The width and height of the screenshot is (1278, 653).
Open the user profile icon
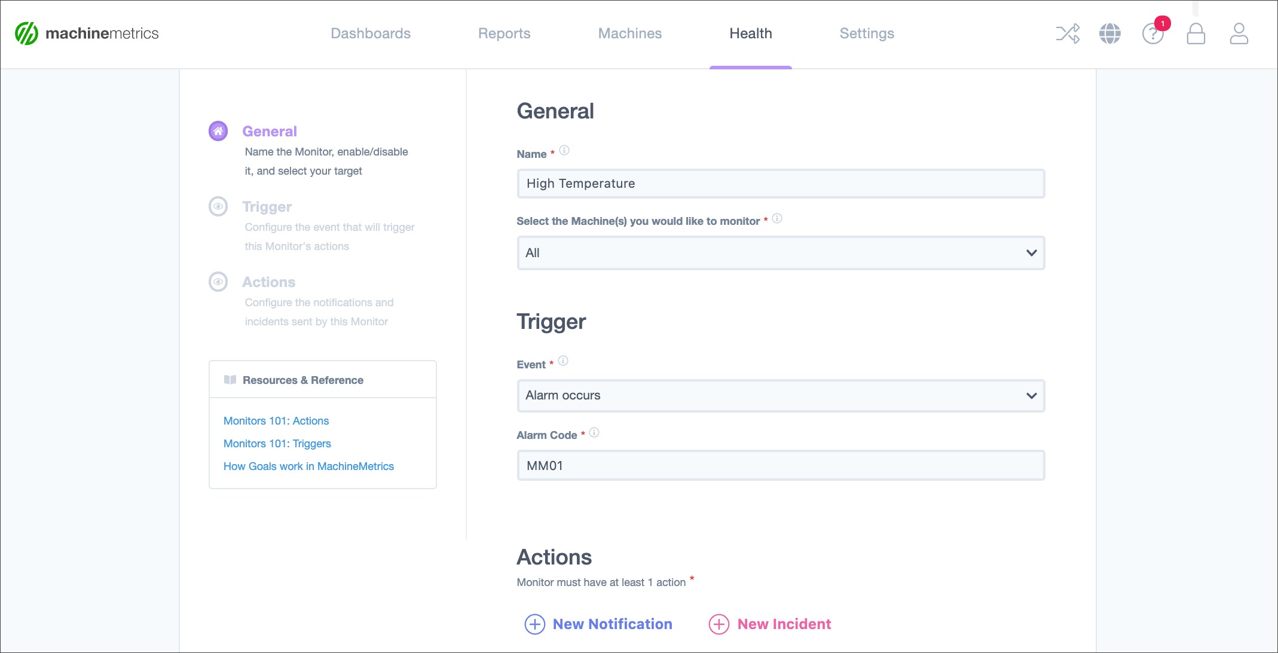coord(1239,33)
